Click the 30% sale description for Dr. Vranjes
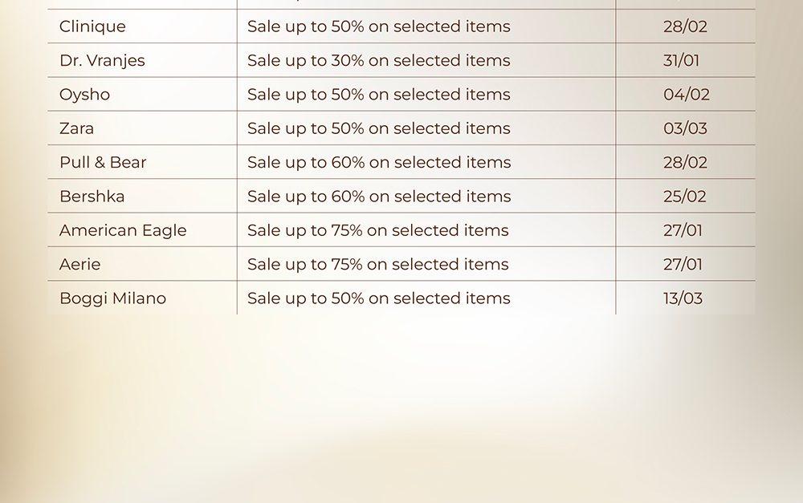 pyautogui.click(x=378, y=60)
